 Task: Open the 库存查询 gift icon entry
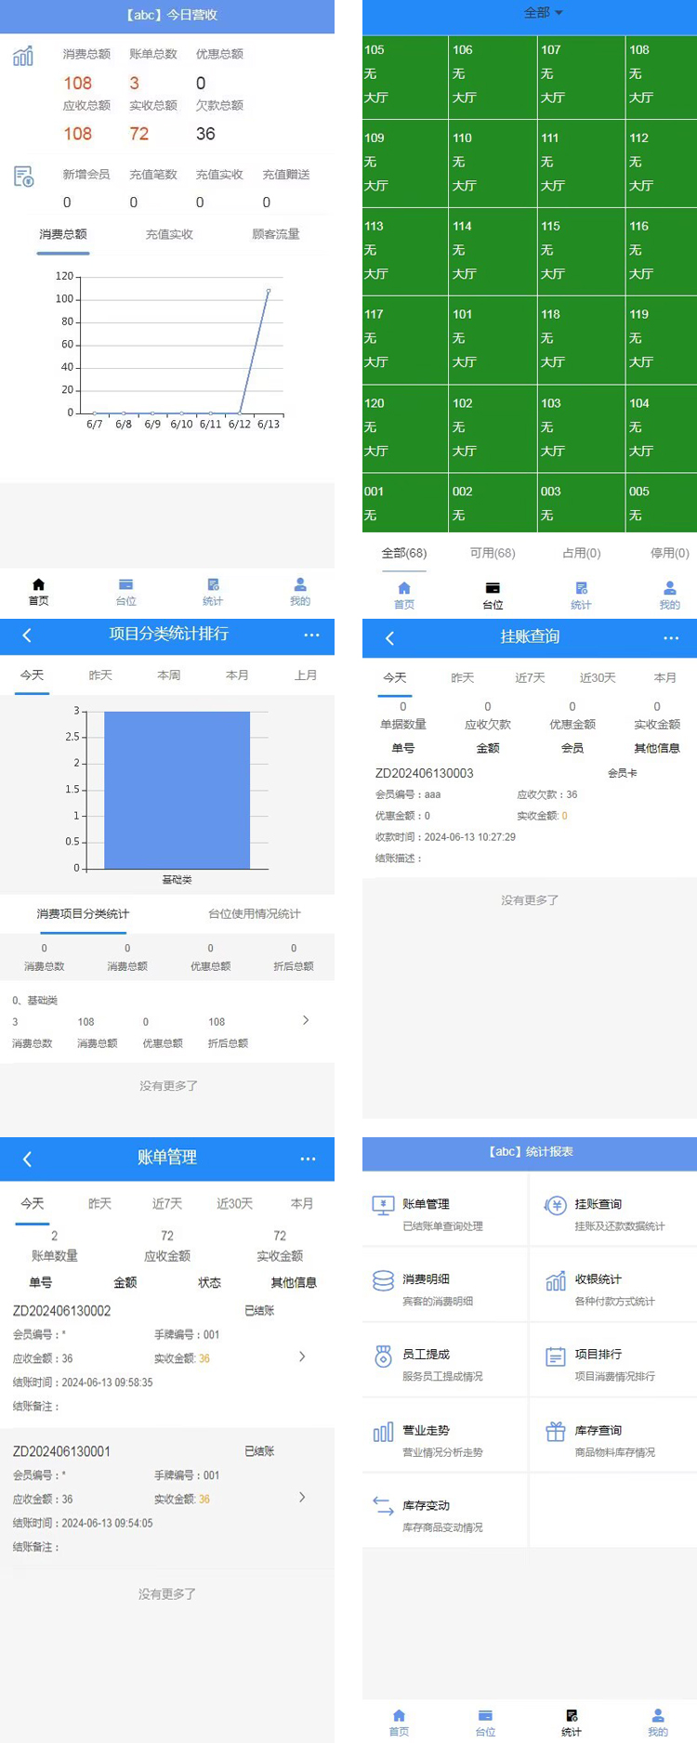[x=556, y=1432]
